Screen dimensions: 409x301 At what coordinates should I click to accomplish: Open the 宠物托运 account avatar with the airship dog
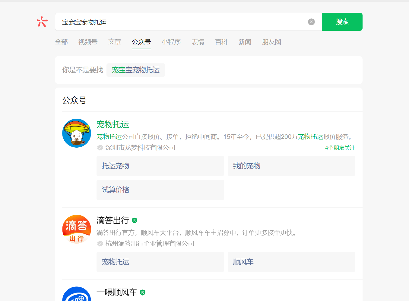pyautogui.click(x=77, y=133)
